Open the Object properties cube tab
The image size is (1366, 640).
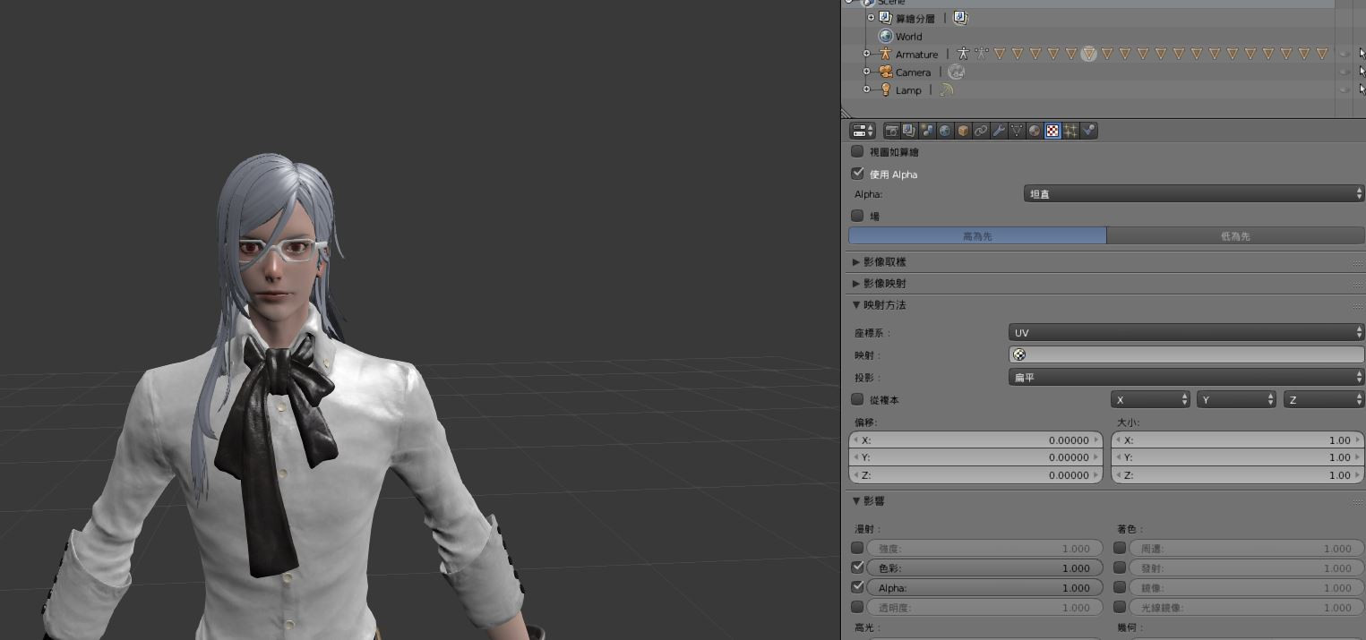tap(963, 131)
